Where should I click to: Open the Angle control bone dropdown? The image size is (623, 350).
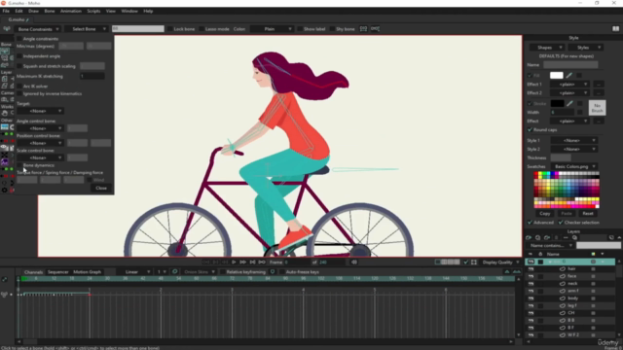(40, 128)
